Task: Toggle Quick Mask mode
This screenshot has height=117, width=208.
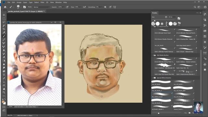Action: (4, 107)
